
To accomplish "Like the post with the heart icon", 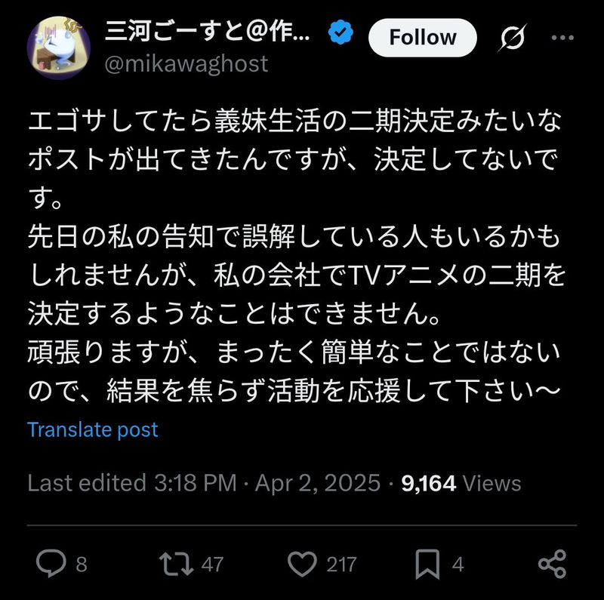I will (304, 565).
